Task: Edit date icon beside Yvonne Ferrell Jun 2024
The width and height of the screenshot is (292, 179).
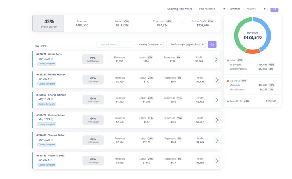Action: click(51, 160)
